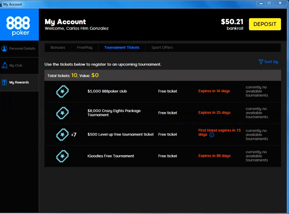The image size is (289, 214).
Task: Click the ticket Value $0
Action: coord(95,75)
